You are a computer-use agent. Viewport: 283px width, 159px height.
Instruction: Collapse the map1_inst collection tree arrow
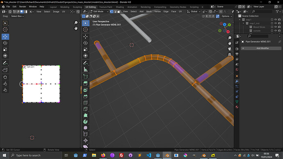(244, 23)
